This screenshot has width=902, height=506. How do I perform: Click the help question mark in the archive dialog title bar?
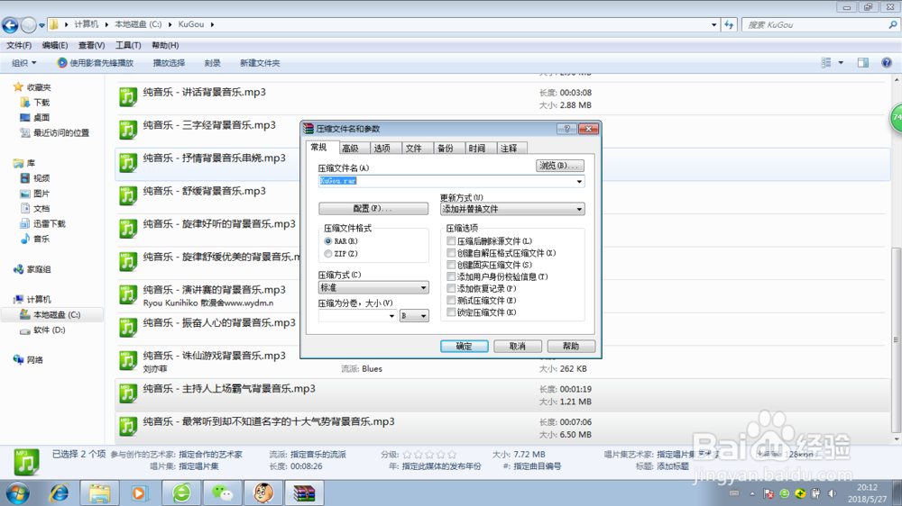pos(566,129)
